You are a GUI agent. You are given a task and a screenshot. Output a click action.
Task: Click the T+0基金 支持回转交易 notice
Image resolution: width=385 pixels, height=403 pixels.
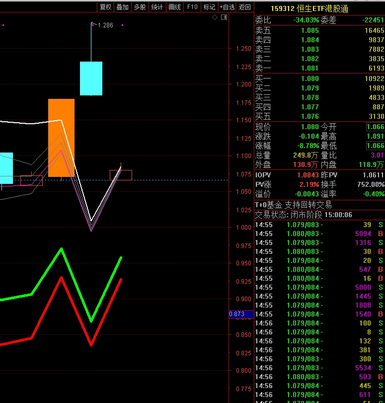293,205
